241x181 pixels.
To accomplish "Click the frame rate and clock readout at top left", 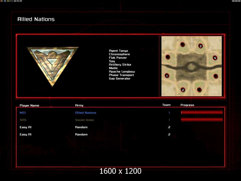I will pos(11,1).
